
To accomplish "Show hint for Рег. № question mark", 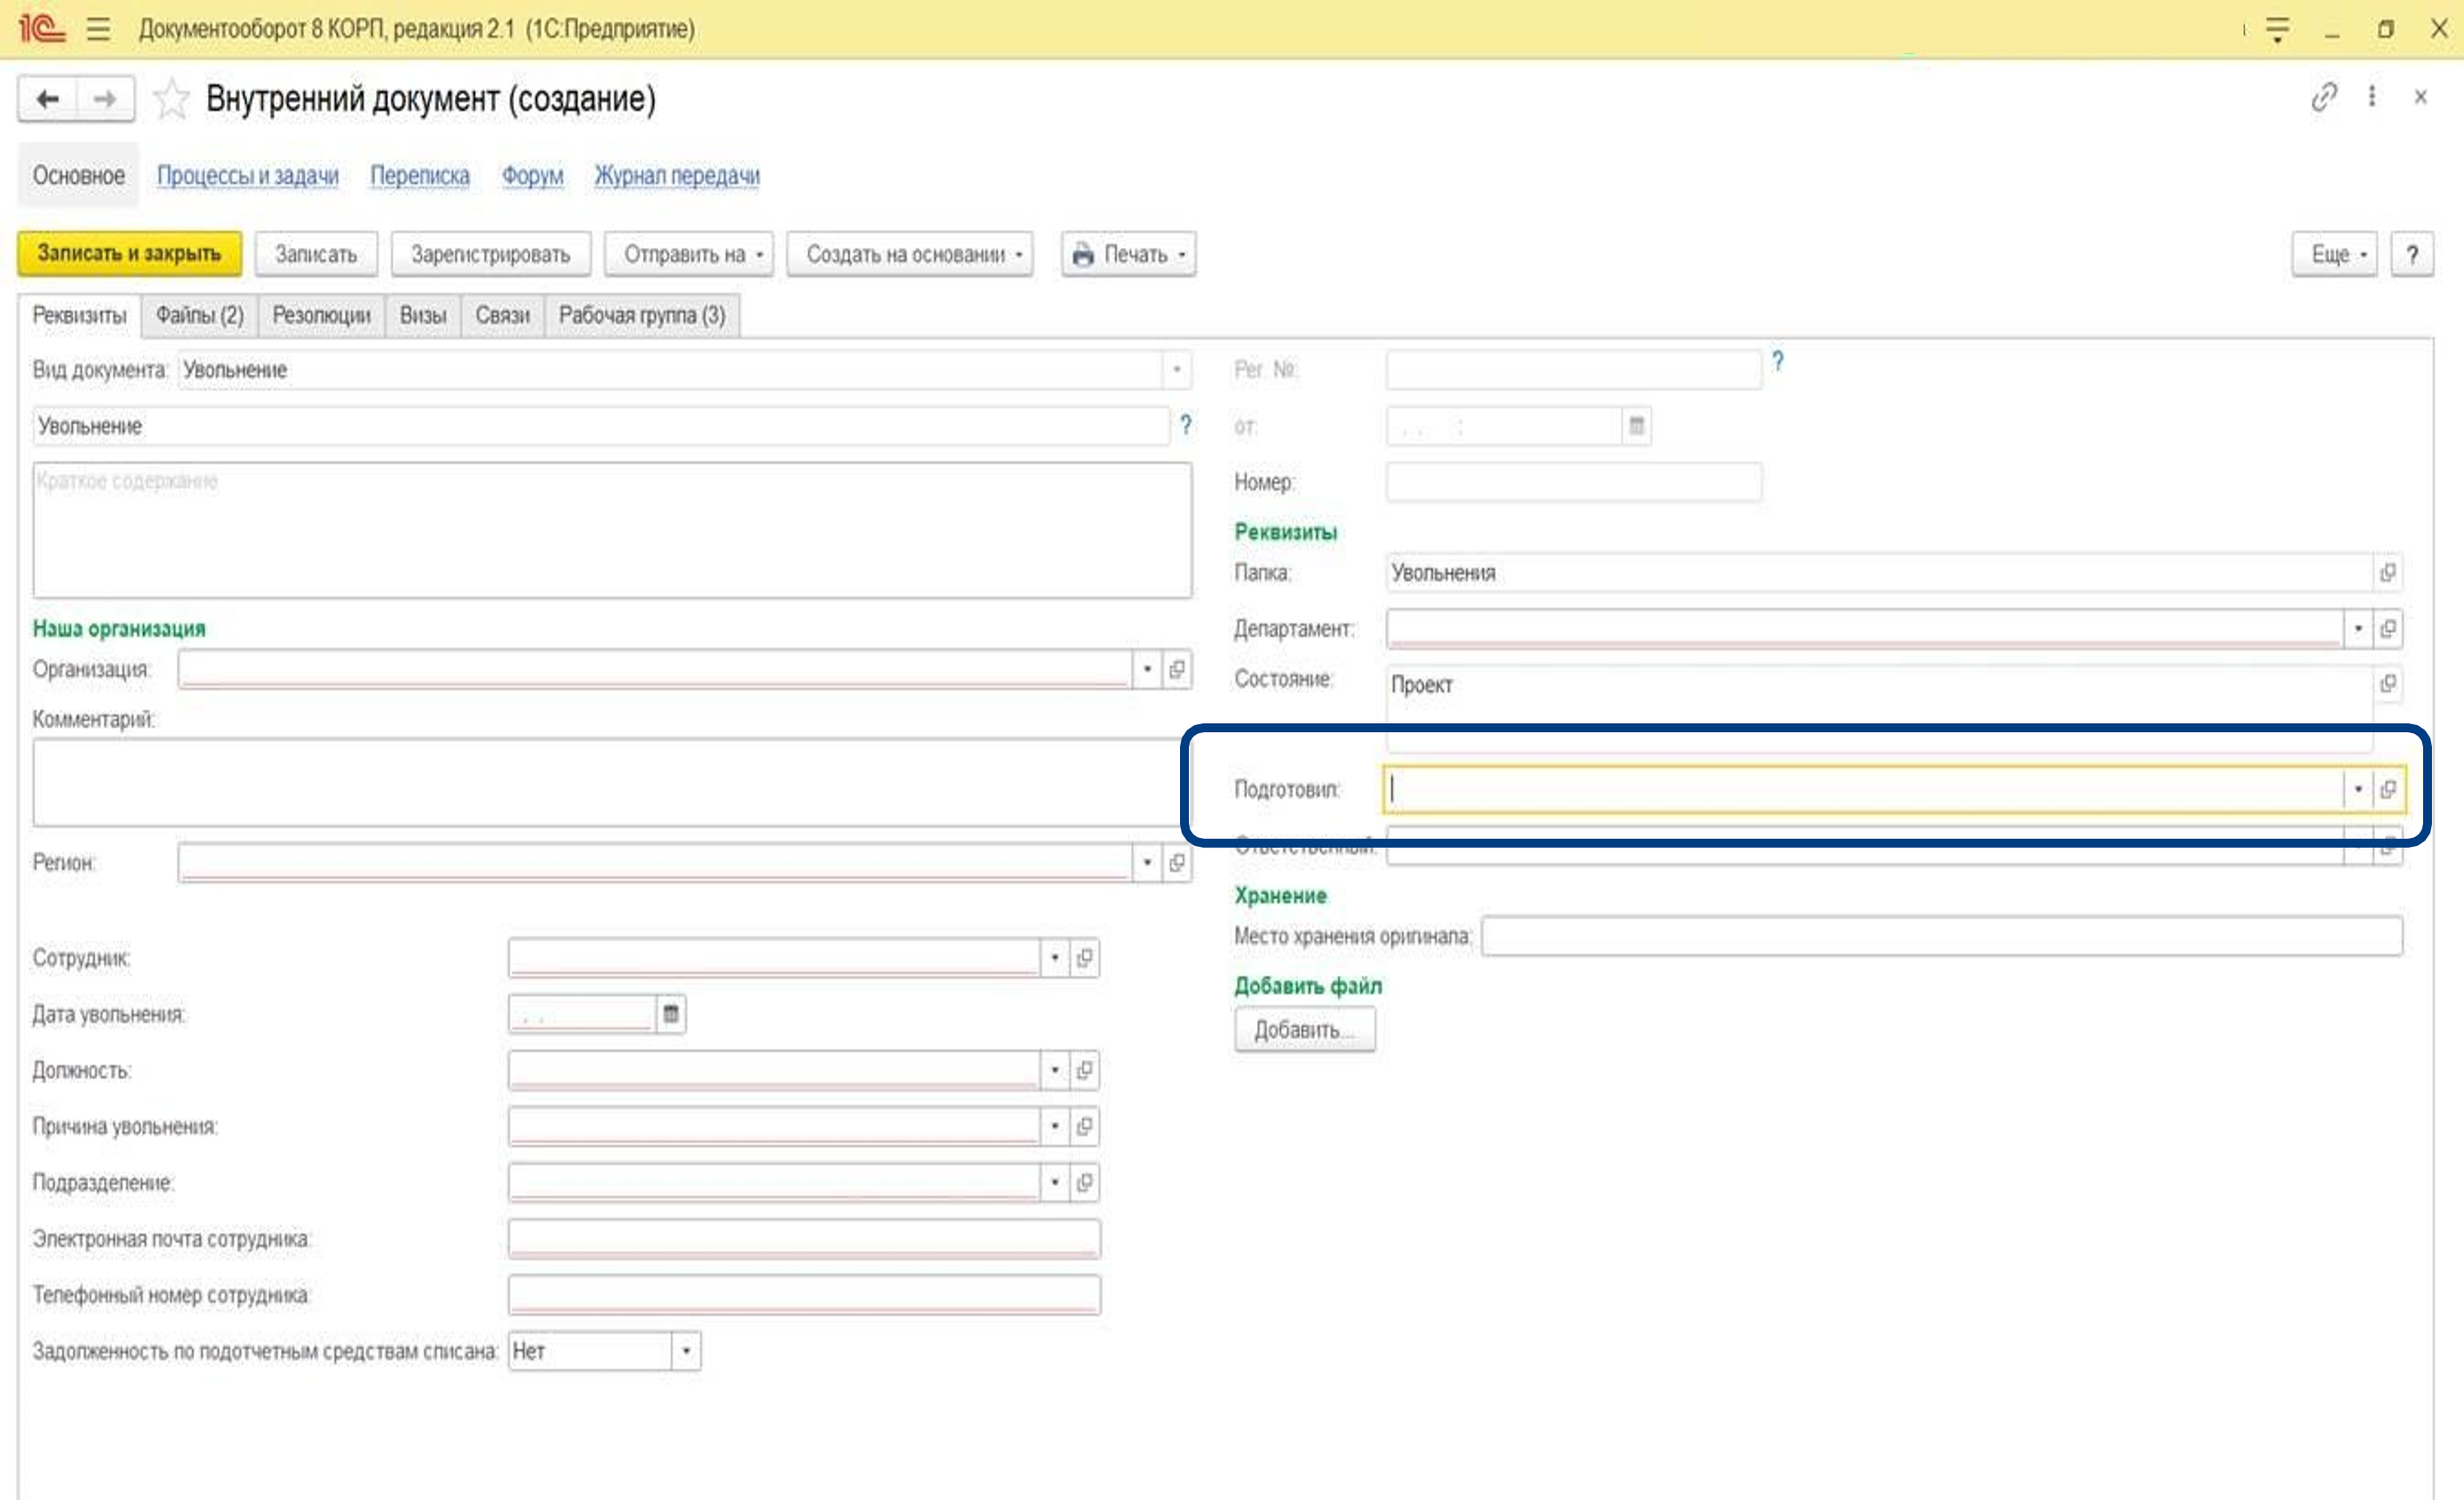I will [x=1778, y=361].
